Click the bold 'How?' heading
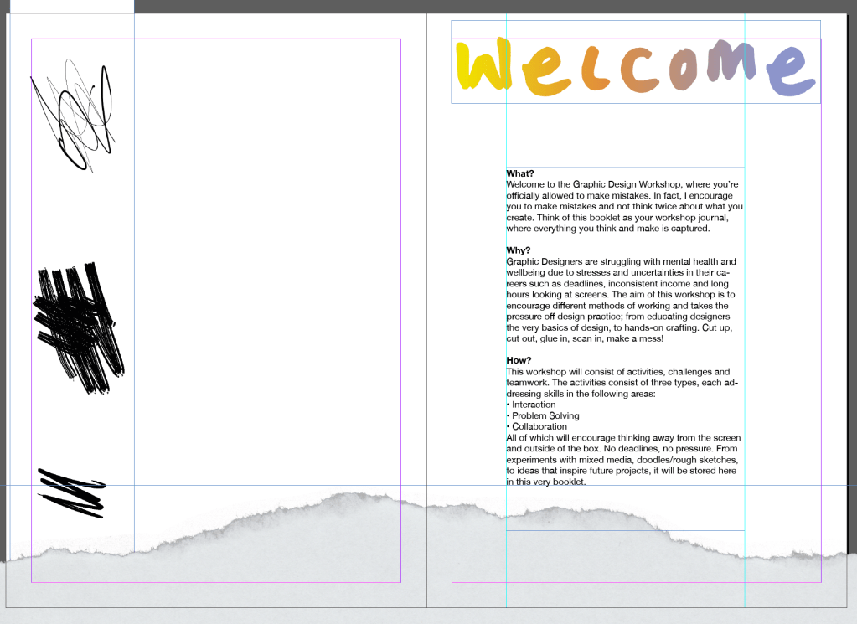857x624 pixels. 519,360
